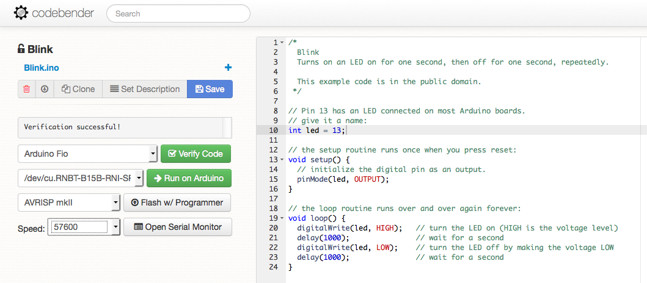This screenshot has width=647, height=283.
Task: Collapse the setup() fold at line 13
Action: (282, 160)
